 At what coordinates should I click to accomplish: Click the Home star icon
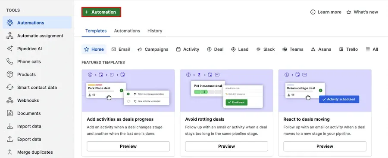pyautogui.click(x=86, y=49)
